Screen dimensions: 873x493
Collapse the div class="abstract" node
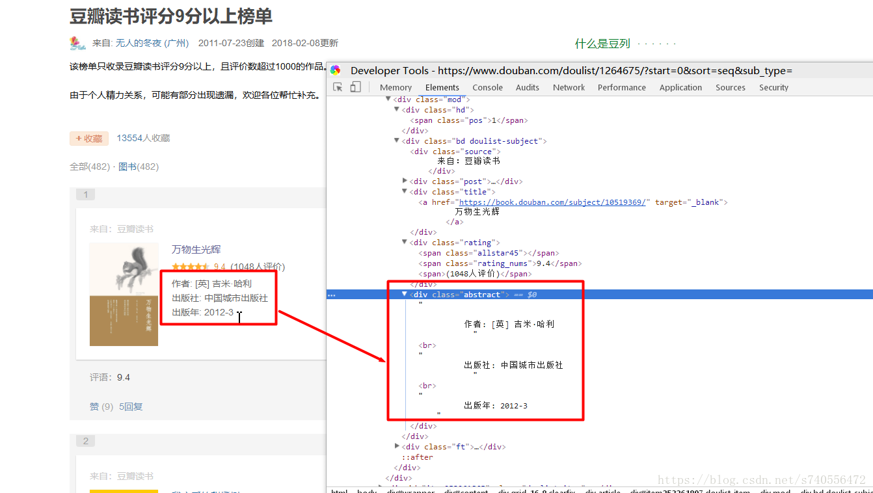405,294
